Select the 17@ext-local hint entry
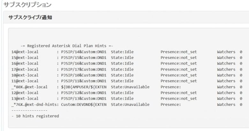The width and height of the screenshot is (249, 131). [25, 69]
